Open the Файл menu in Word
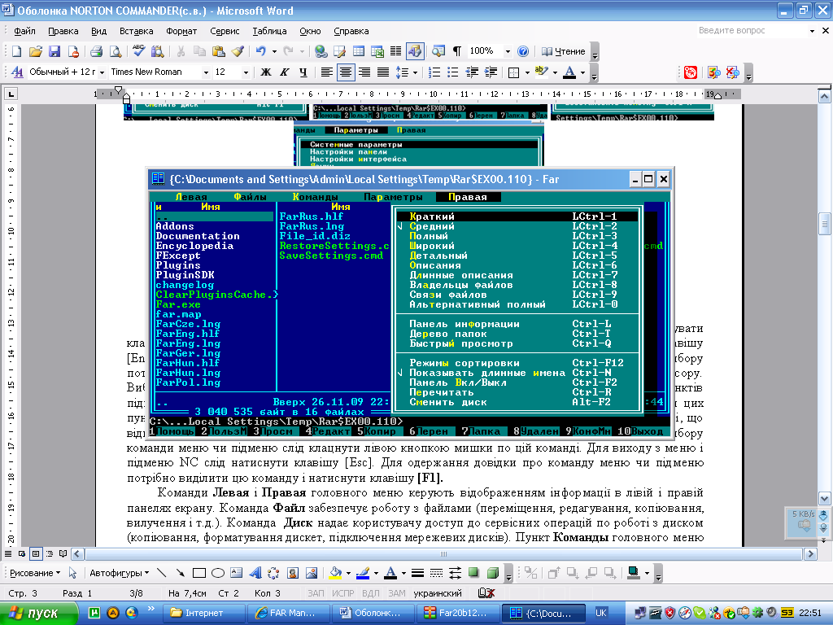833x625 pixels. [x=24, y=31]
